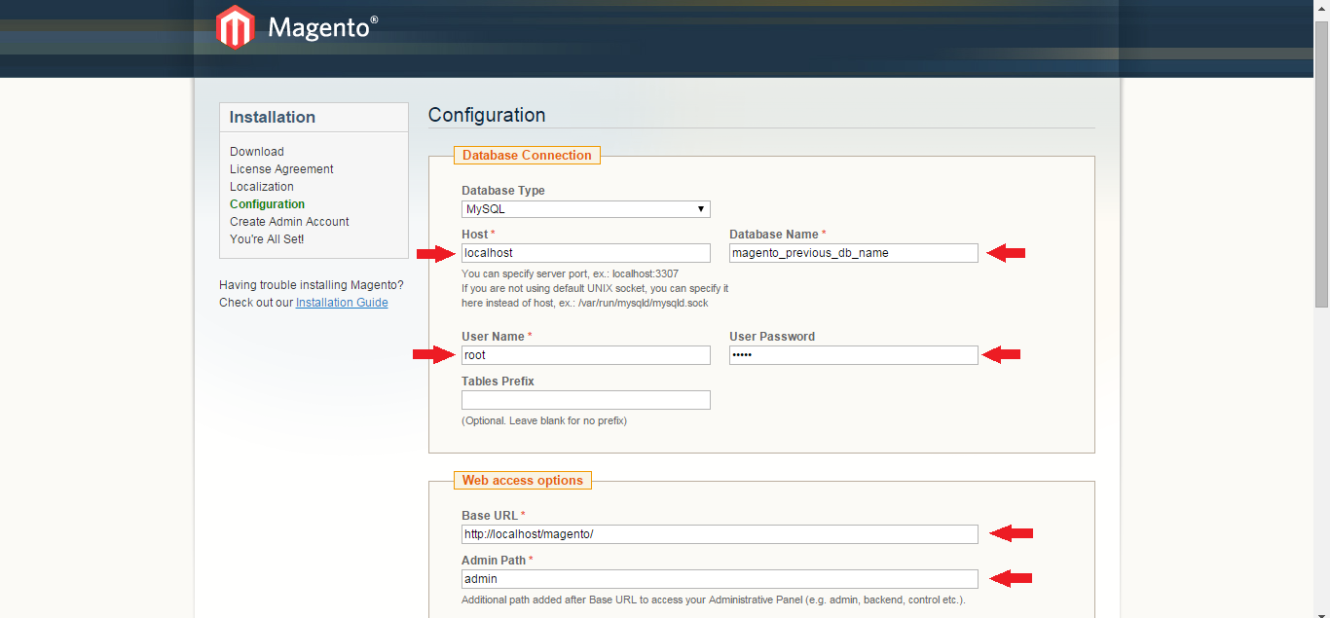Click the Magento wordmark text
Viewport: 1330px width, 618px height.
pos(323,27)
